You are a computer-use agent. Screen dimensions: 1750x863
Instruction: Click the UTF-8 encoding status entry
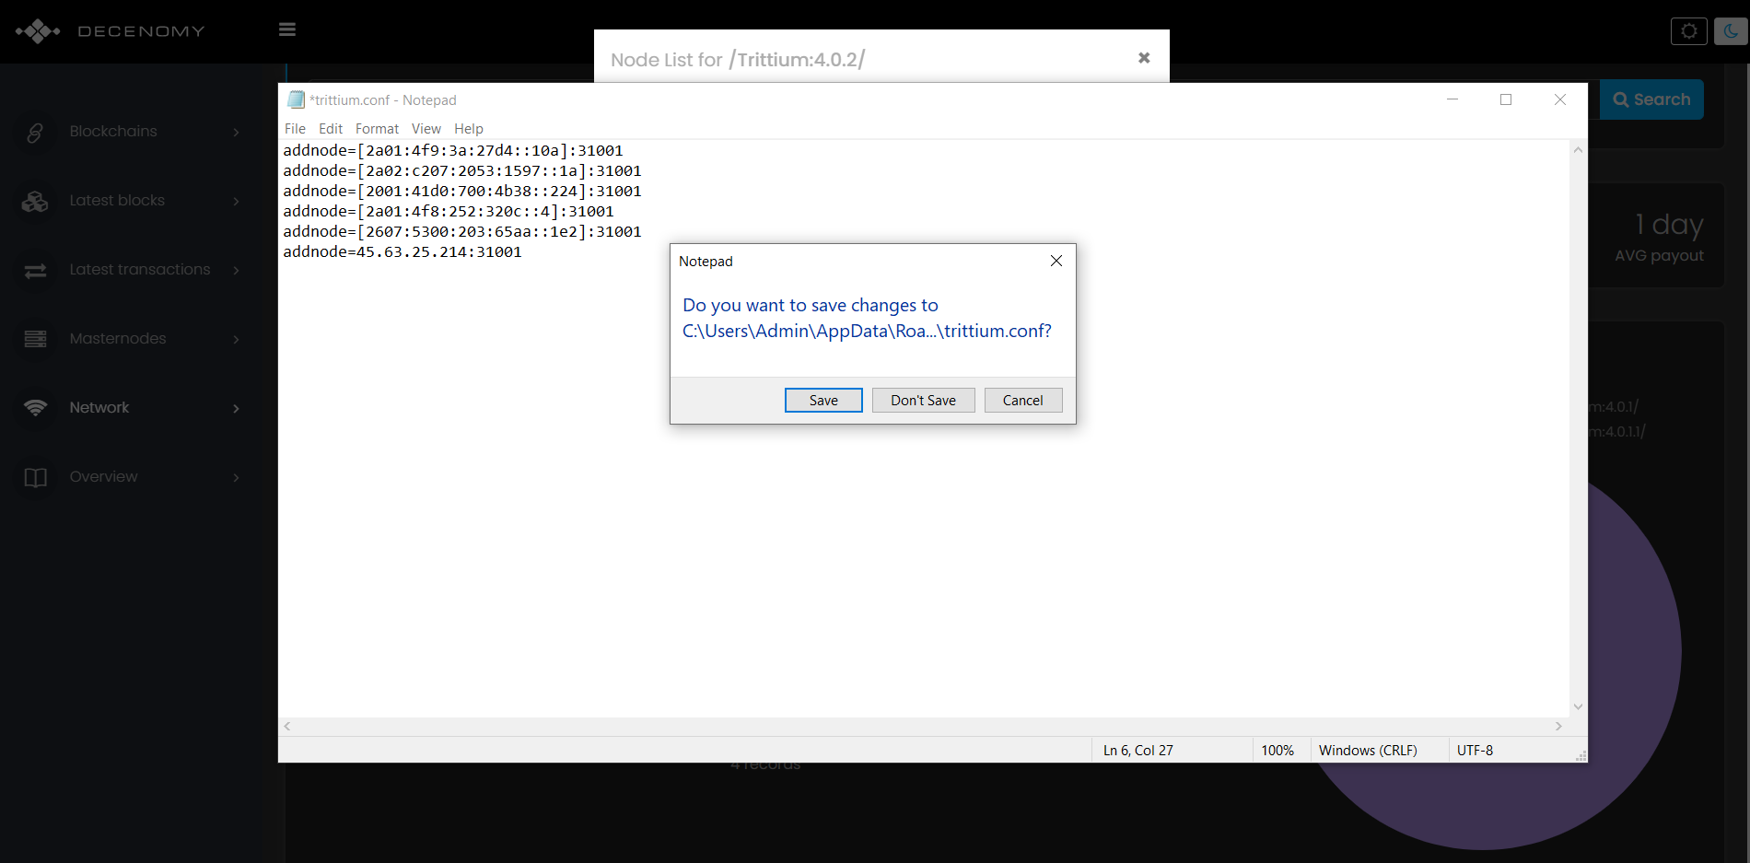coord(1475,751)
